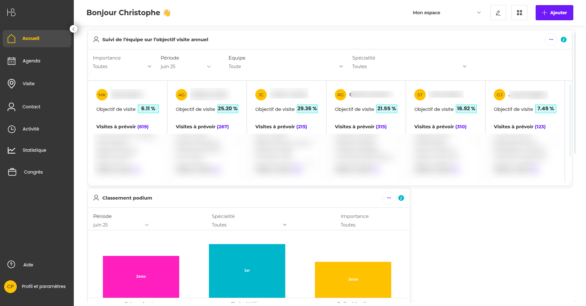Click the info icon of Suivi de l'équipe widget
This screenshot has width=586, height=306.
coord(564,40)
